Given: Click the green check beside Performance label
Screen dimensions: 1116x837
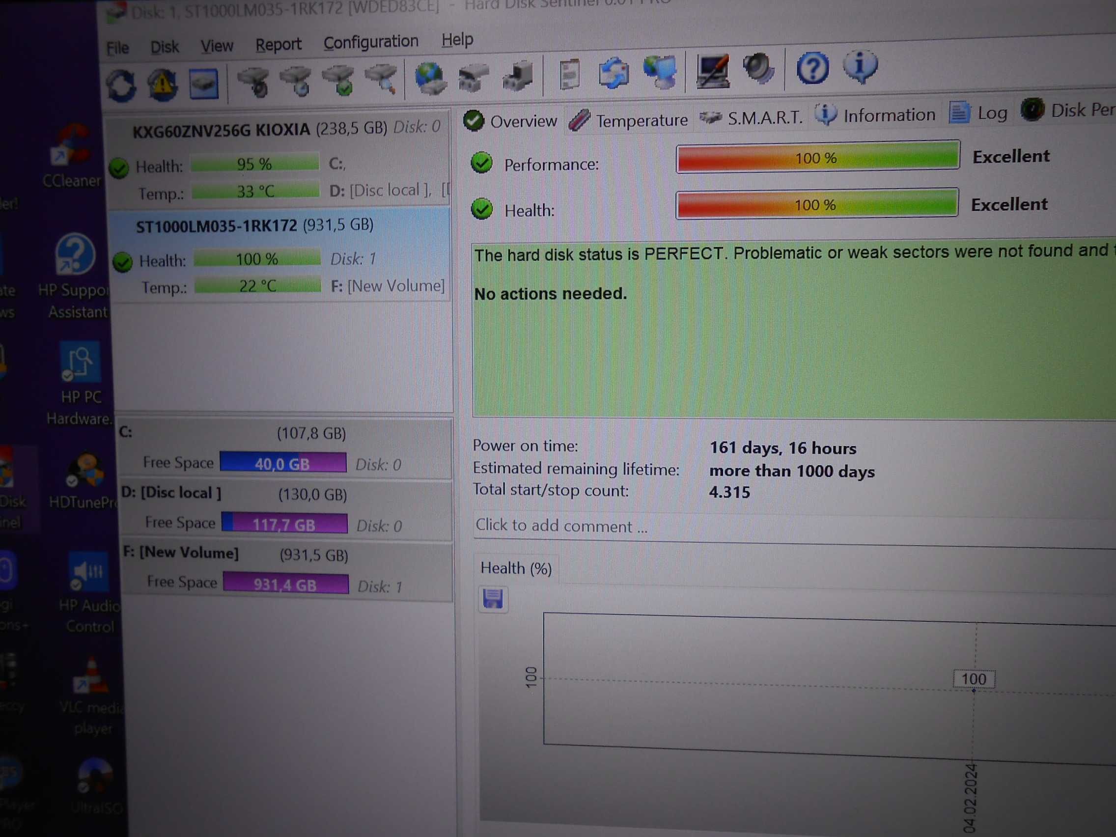Looking at the screenshot, I should click(x=482, y=163).
